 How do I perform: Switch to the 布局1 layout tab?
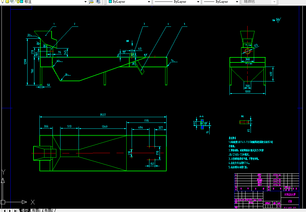click(36, 210)
